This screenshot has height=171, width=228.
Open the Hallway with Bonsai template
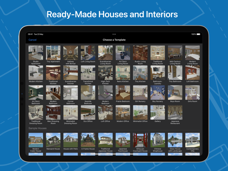tap(71, 52)
